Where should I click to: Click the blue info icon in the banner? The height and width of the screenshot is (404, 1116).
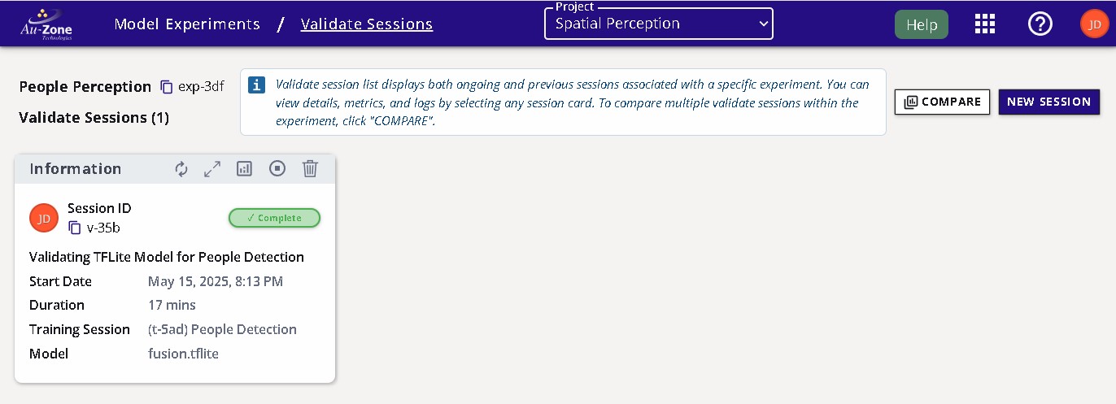256,85
